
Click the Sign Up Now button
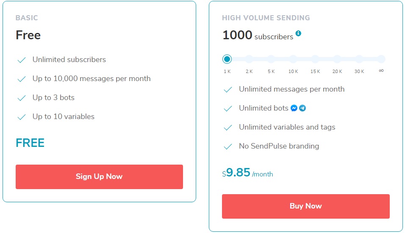click(99, 177)
